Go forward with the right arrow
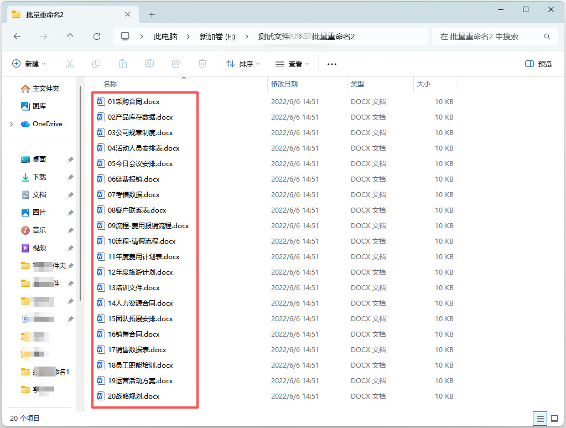The height and width of the screenshot is (428, 566). [43, 37]
